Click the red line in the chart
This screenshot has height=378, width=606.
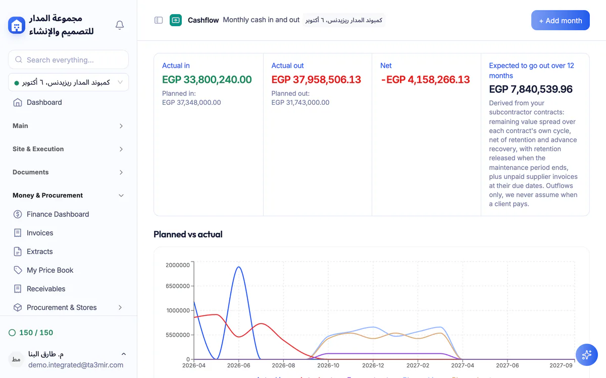click(260, 324)
